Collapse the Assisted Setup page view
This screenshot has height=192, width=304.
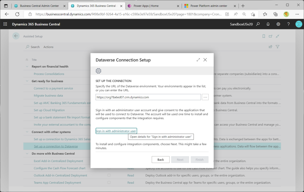[278, 36]
